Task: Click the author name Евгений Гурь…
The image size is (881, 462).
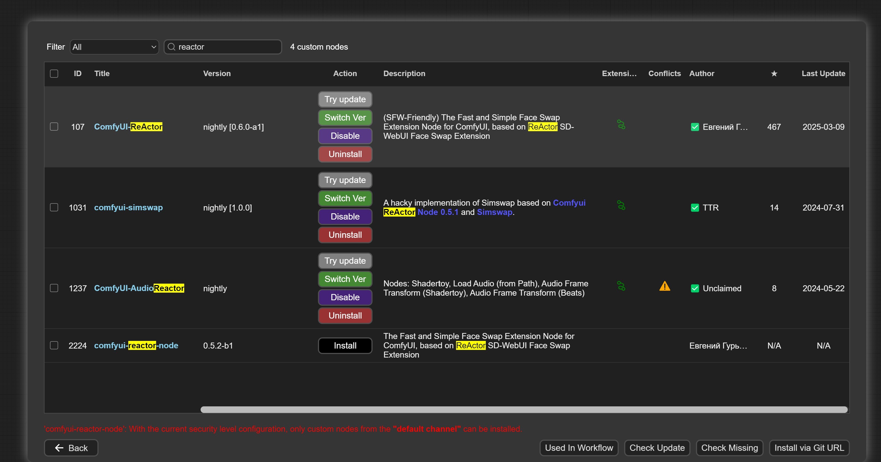Action: (x=718, y=346)
